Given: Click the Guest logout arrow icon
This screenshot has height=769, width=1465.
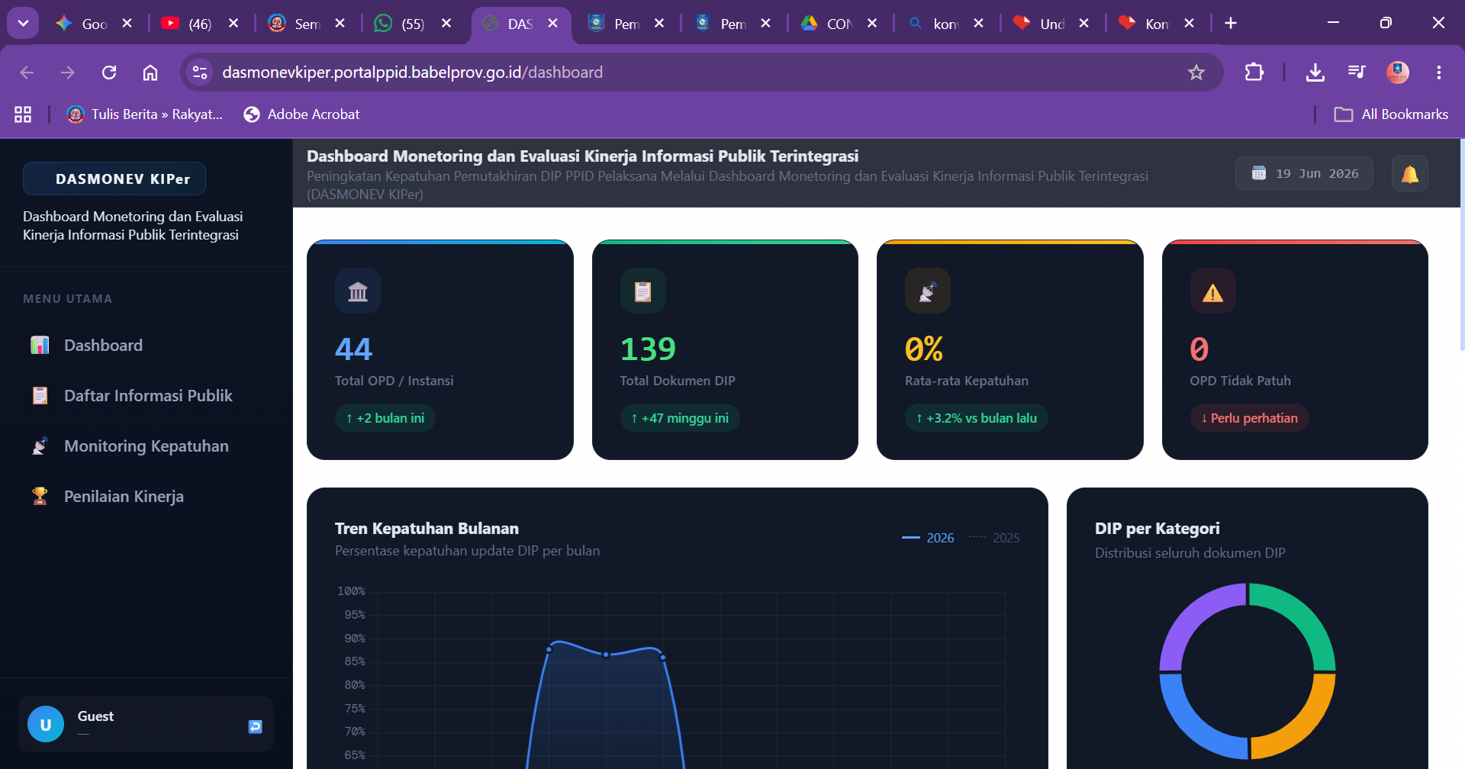Looking at the screenshot, I should tap(255, 726).
